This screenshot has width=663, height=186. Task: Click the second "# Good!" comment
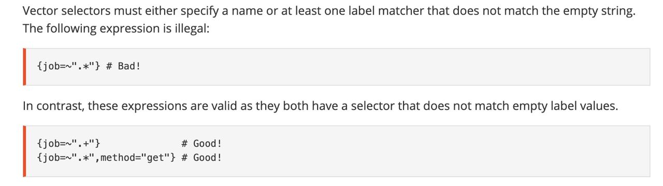[201, 158]
